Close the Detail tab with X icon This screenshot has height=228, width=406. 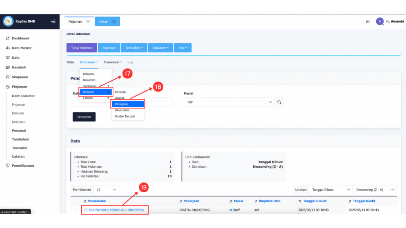114,21
